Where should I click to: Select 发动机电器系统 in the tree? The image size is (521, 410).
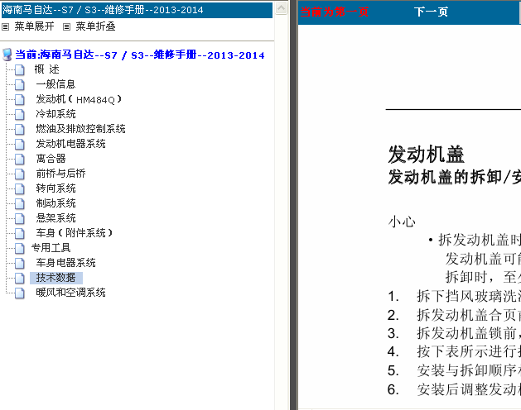click(70, 144)
